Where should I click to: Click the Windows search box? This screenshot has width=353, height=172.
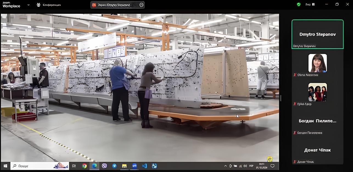(x=40, y=166)
